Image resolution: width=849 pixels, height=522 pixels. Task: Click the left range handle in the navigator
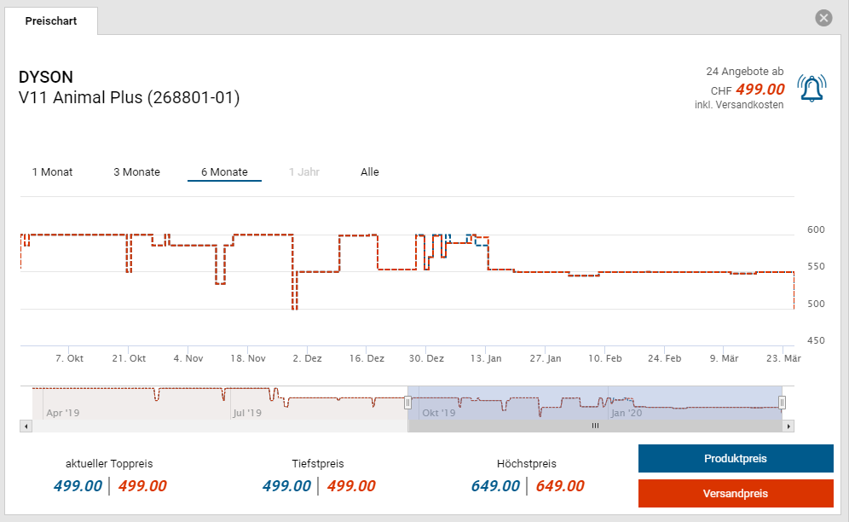tap(408, 402)
